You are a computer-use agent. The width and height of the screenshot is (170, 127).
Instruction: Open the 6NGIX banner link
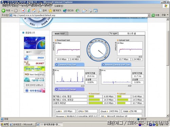pos(34,58)
